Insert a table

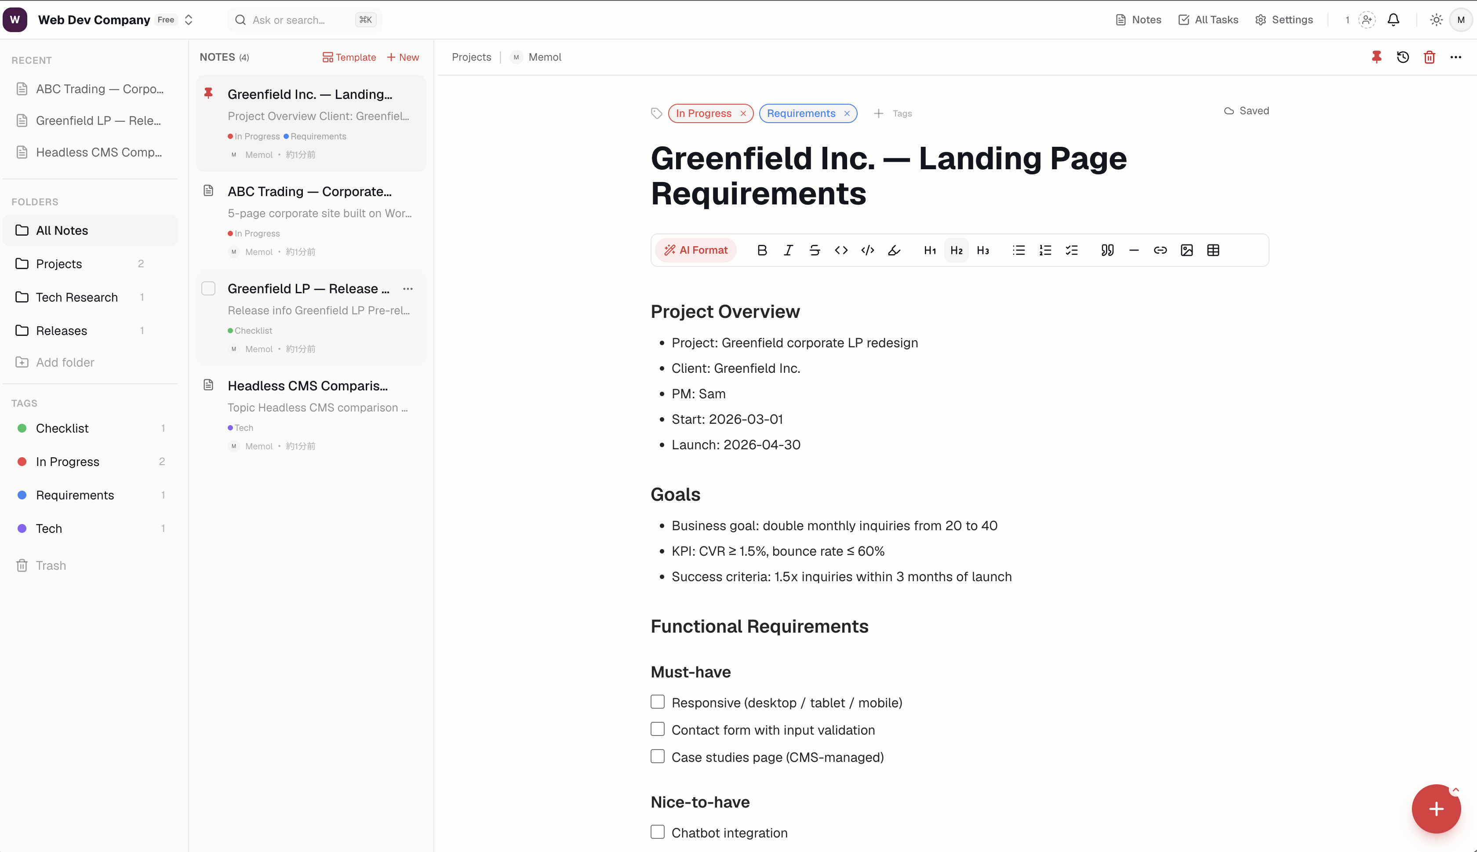(1213, 251)
